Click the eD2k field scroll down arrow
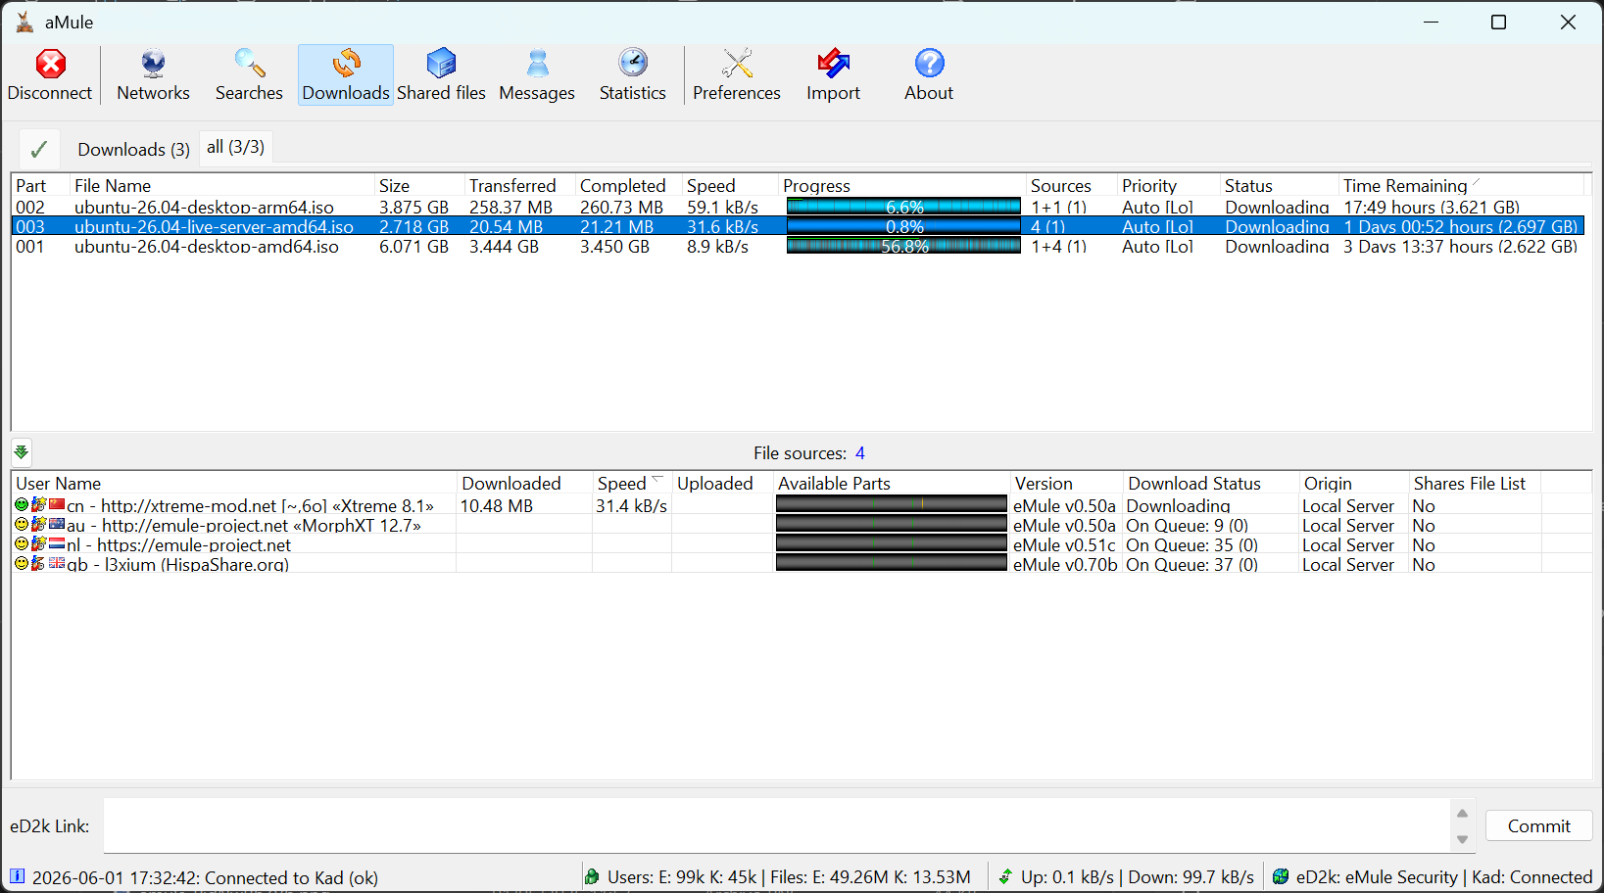The height and width of the screenshot is (893, 1604). (1462, 839)
